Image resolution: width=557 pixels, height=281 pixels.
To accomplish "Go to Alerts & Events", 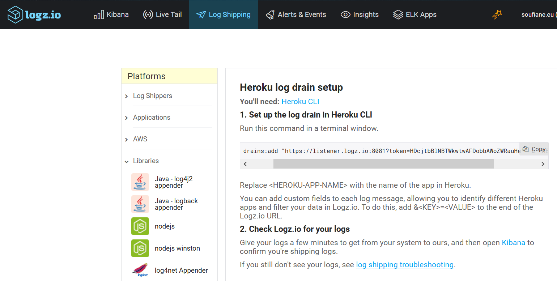I will [296, 15].
